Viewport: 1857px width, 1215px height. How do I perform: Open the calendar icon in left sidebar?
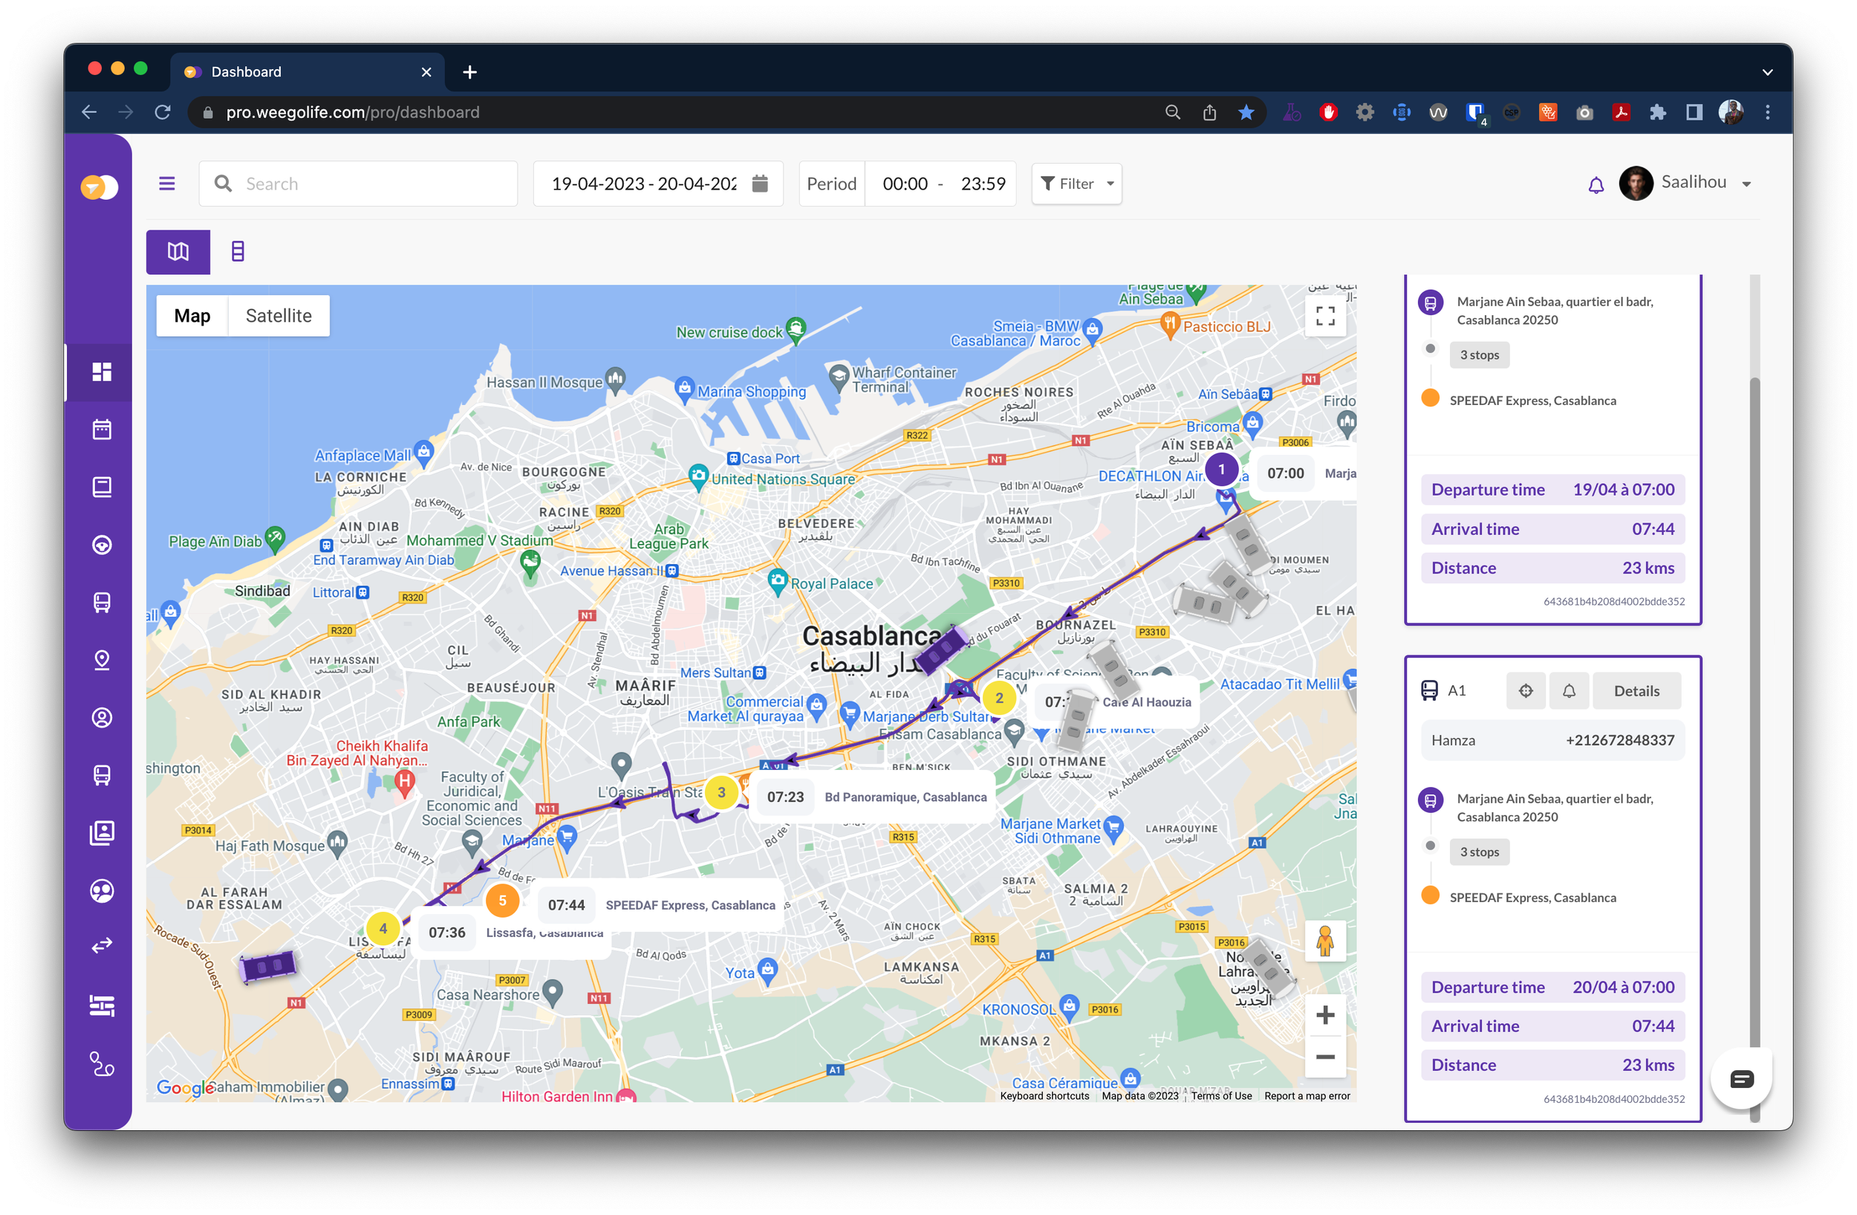102,430
